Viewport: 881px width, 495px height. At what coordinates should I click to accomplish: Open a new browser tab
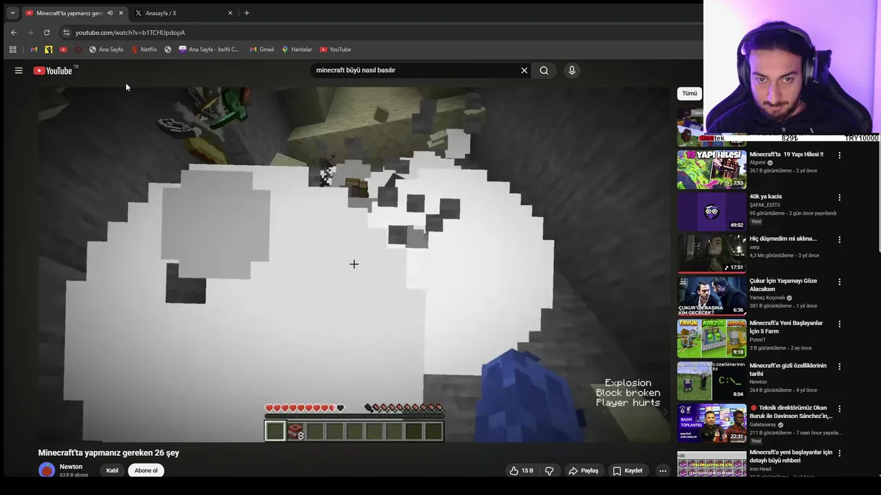tap(246, 13)
